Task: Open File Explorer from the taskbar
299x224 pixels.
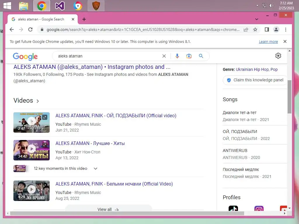Action: click(24, 6)
